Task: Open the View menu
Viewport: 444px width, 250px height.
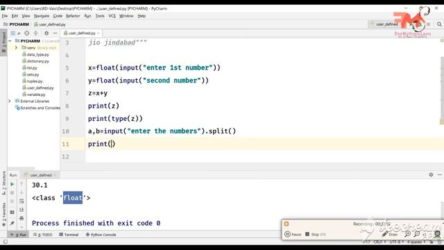Action: (26, 16)
